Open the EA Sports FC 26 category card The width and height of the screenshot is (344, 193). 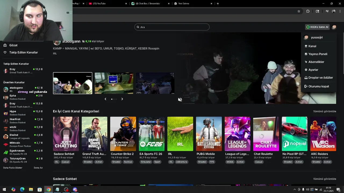pyautogui.click(x=152, y=134)
